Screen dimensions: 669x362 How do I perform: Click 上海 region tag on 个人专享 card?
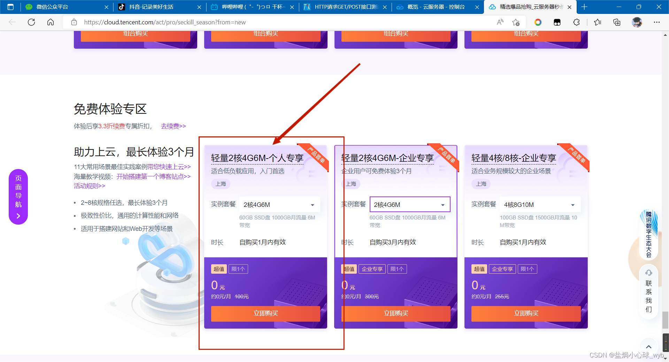tap(221, 184)
